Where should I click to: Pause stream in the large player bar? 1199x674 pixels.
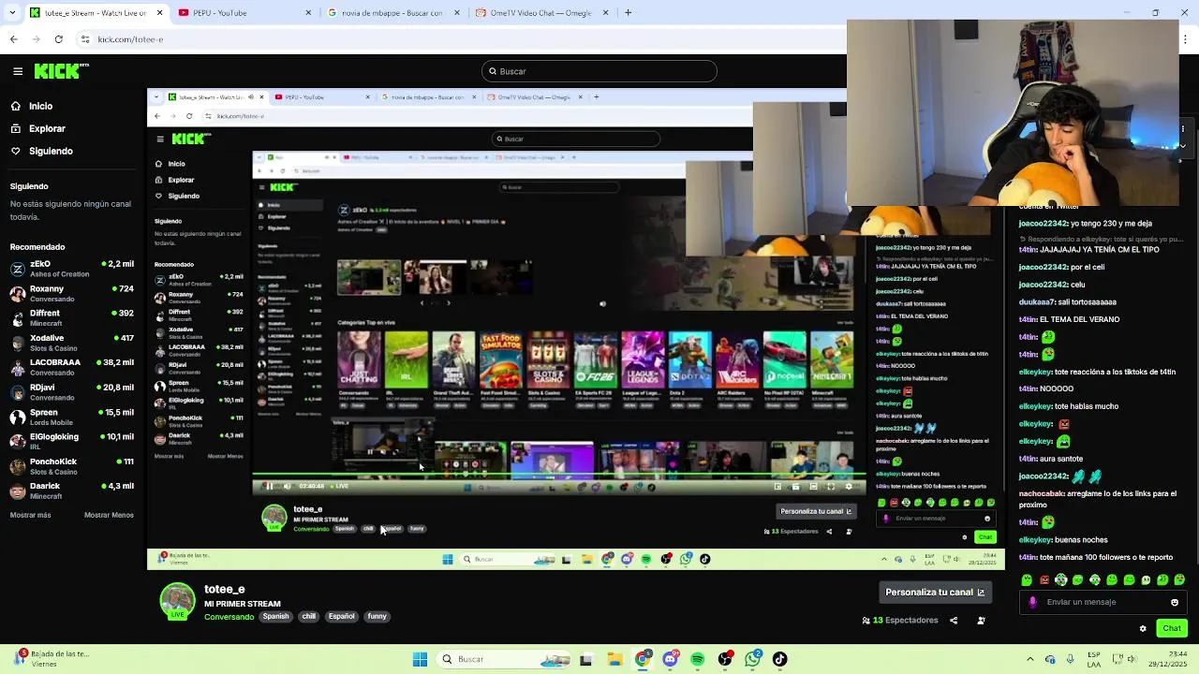click(269, 486)
